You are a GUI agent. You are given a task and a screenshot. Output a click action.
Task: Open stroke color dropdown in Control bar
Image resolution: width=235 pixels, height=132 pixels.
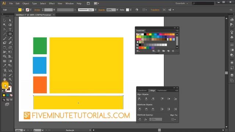[30, 10]
